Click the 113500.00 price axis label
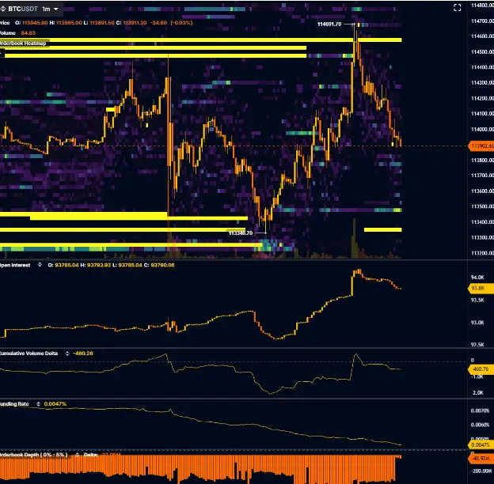The width and height of the screenshot is (494, 484). (482, 206)
